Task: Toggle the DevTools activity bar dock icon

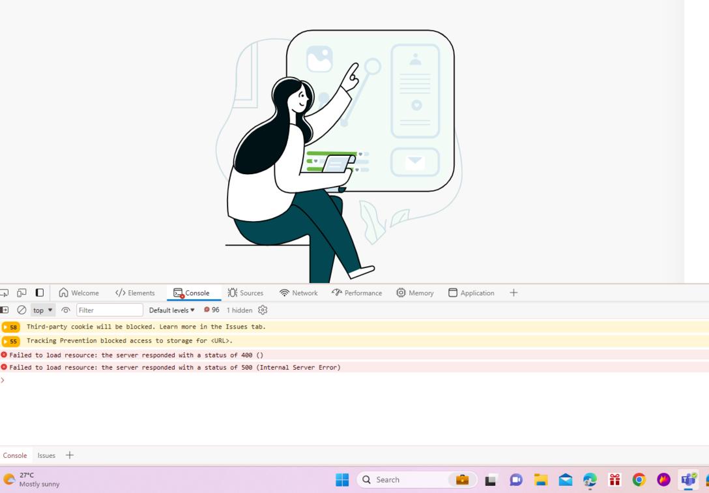Action: point(40,293)
